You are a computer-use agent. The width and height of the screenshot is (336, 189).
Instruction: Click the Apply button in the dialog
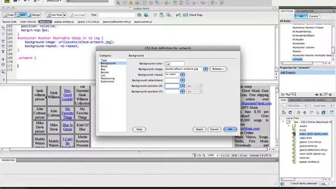(x=199, y=129)
